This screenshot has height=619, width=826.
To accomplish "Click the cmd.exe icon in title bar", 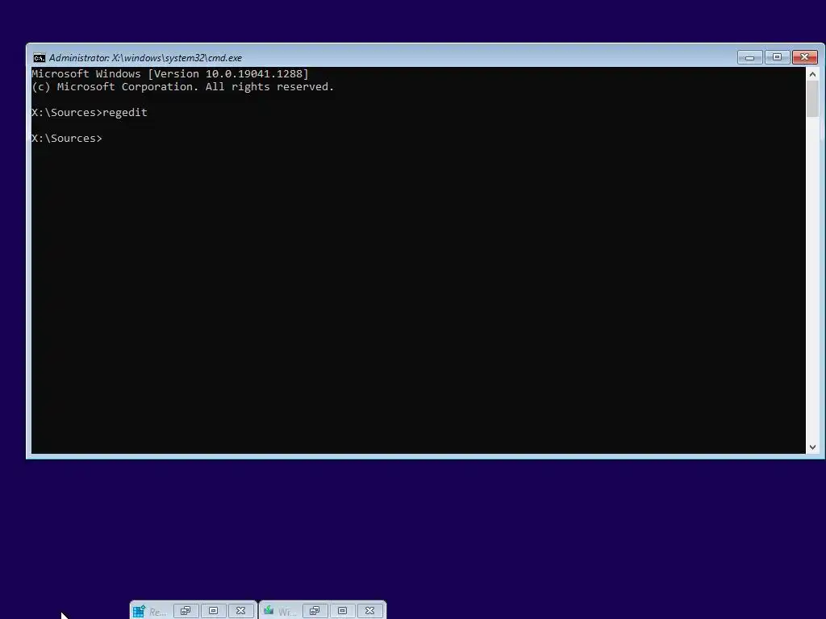I will [39, 58].
